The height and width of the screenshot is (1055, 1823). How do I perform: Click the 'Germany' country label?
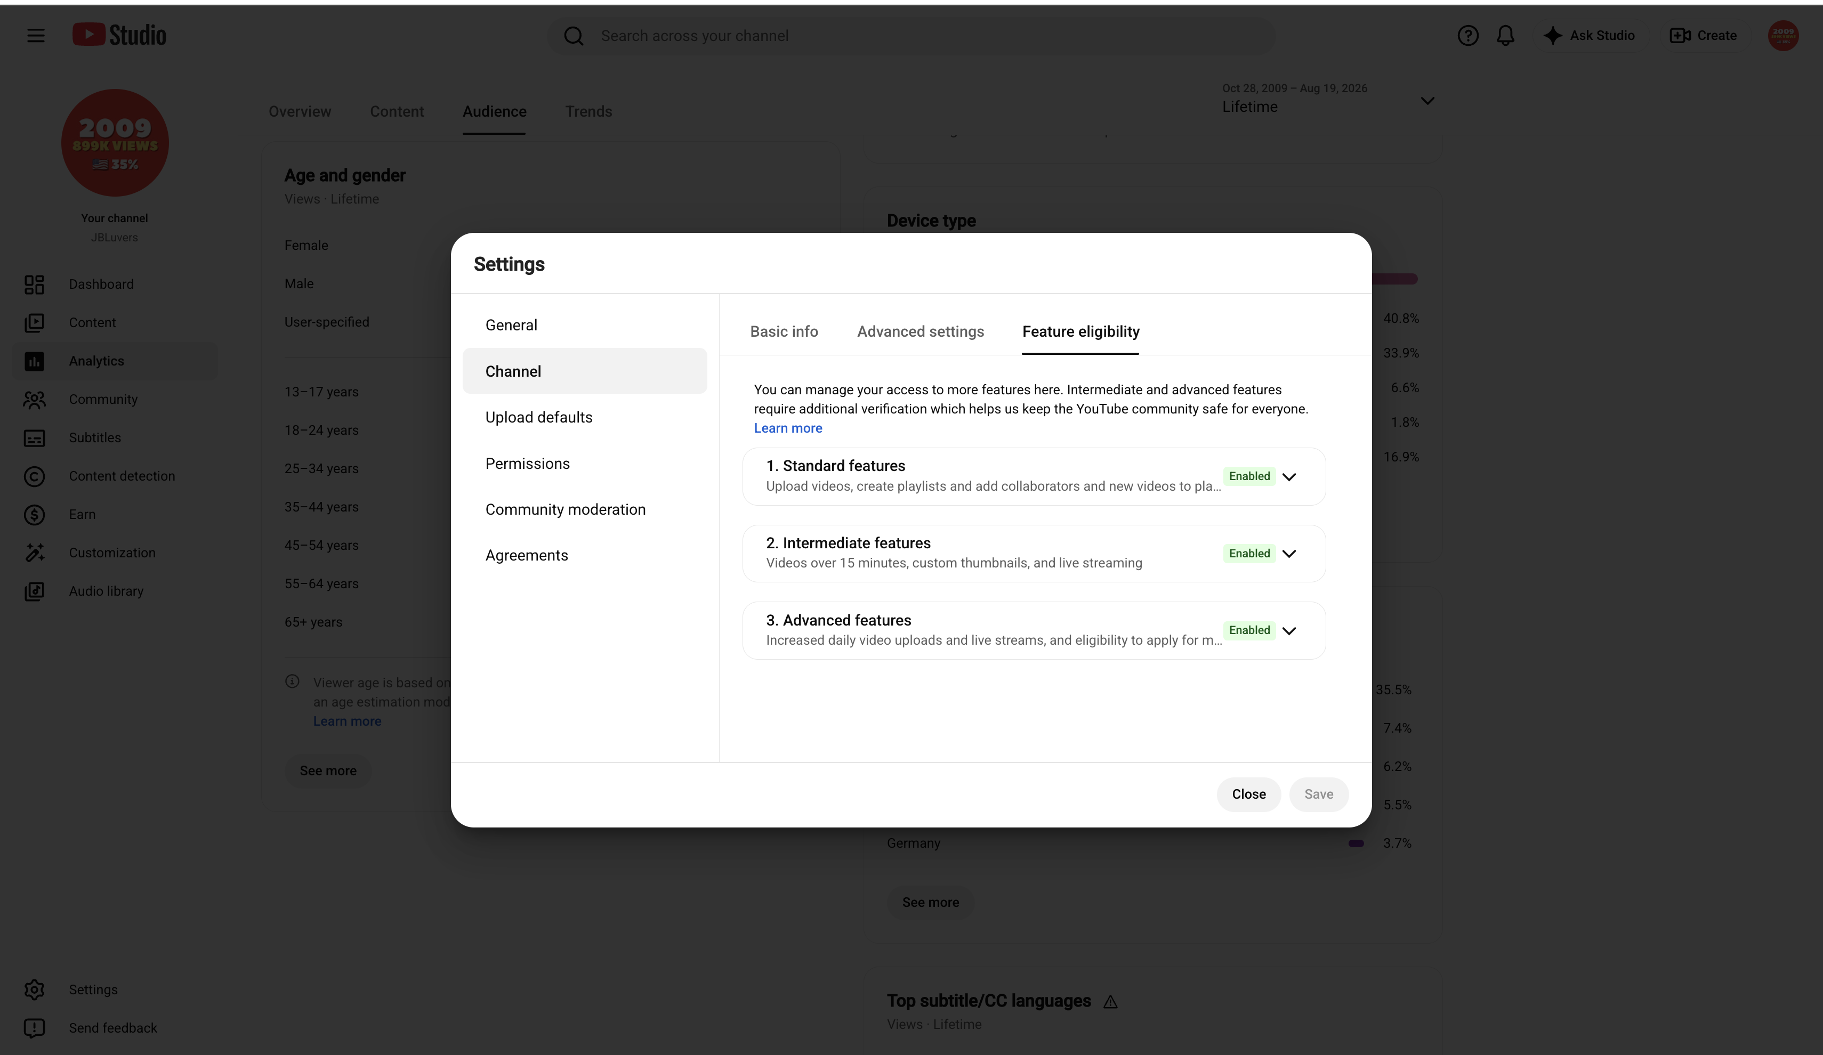tap(914, 843)
